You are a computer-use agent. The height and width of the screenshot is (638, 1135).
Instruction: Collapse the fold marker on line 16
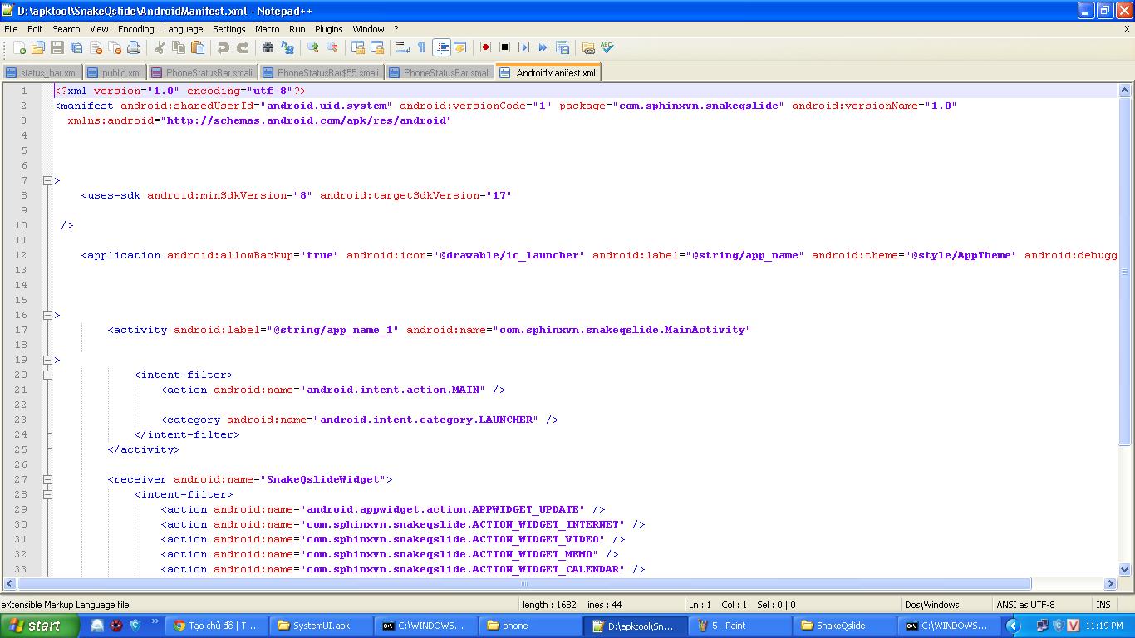pyautogui.click(x=47, y=315)
